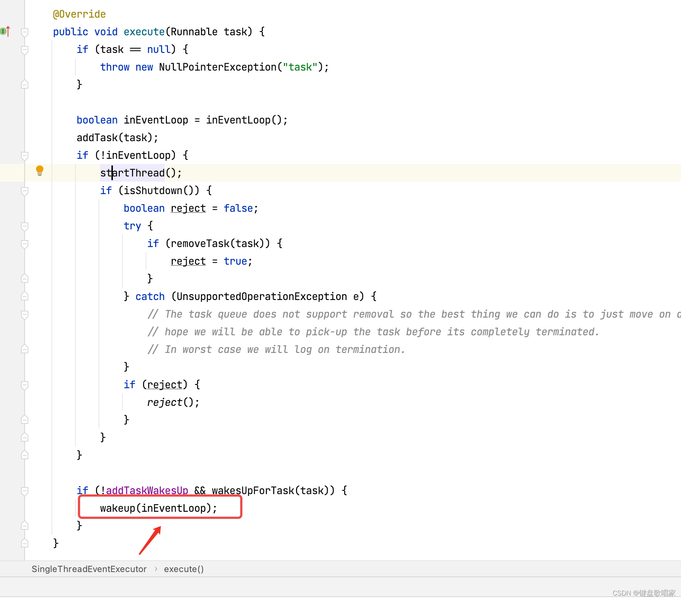This screenshot has height=600, width=681.
Task: Fold the 'if (!inEventLoop)' block
Action: point(25,156)
